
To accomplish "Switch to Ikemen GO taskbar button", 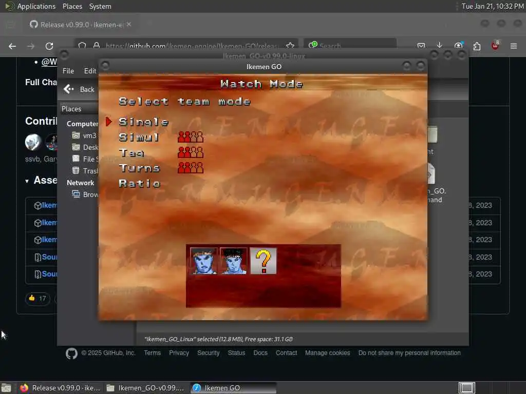I will click(234, 388).
